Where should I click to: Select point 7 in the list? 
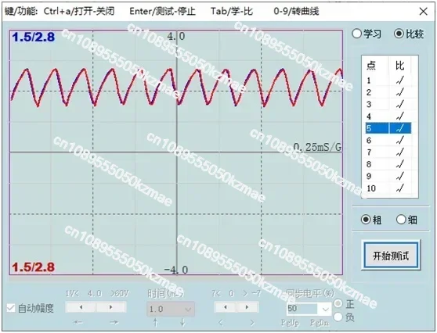(369, 152)
